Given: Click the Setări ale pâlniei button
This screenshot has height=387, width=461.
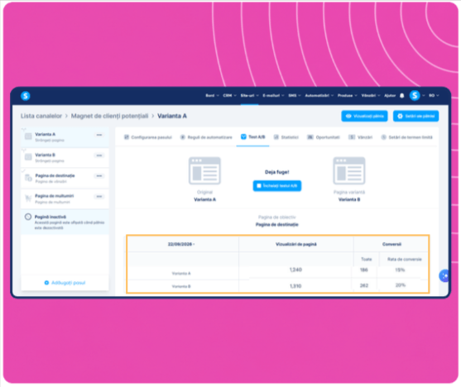Looking at the screenshot, I should tap(415, 116).
